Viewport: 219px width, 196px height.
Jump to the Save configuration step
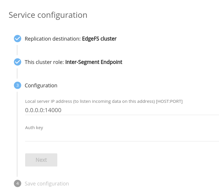(47, 183)
